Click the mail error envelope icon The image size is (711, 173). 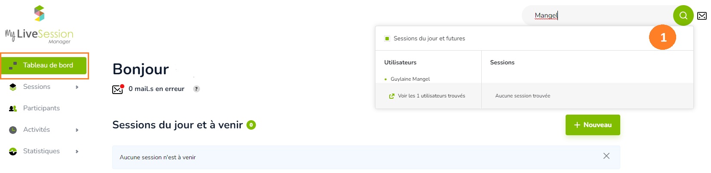click(118, 89)
